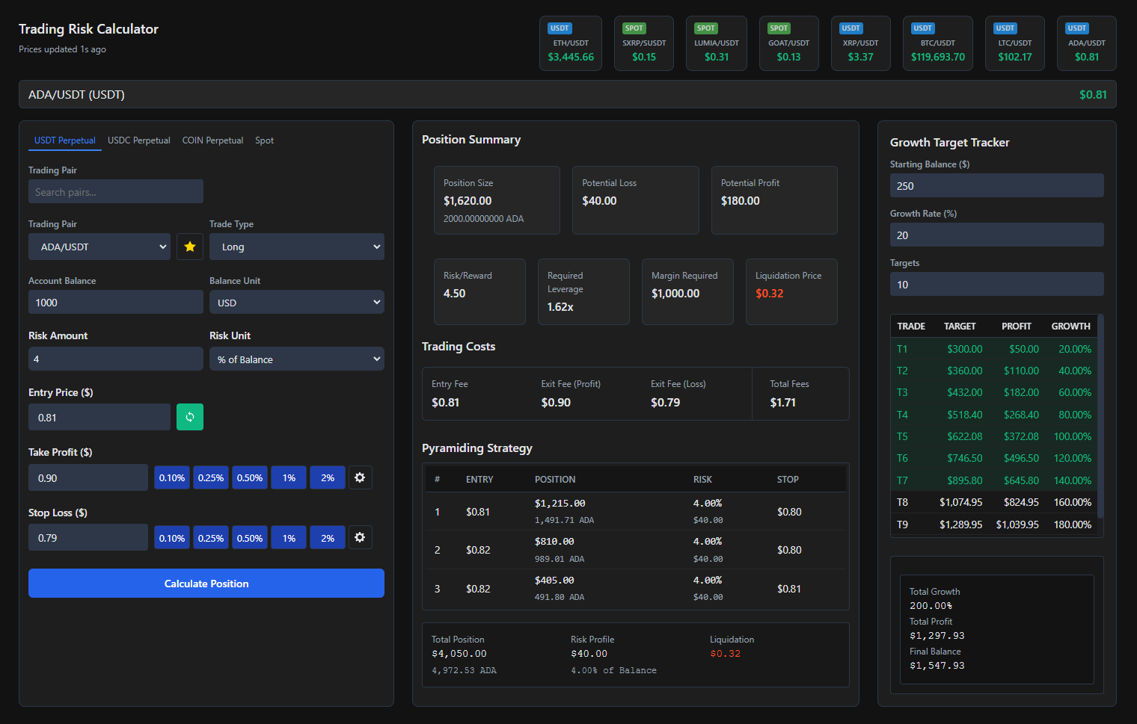Click the favorite star next to ADA/USDT
The height and width of the screenshot is (724, 1137).
point(189,246)
